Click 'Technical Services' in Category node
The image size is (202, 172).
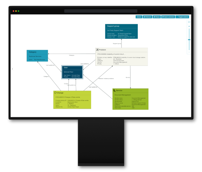[x=35, y=56]
